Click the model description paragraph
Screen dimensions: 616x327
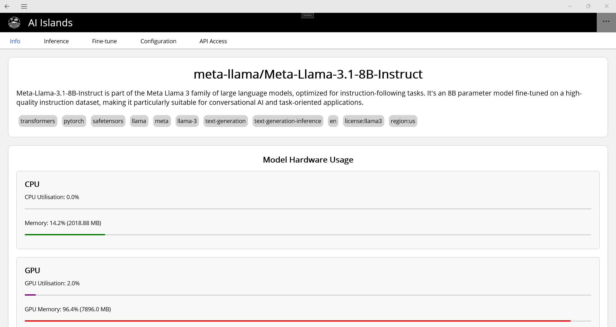299,98
